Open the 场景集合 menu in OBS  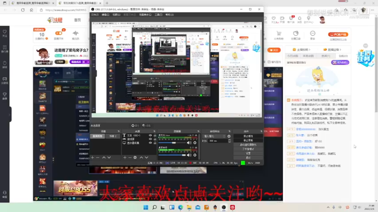coord(145,15)
